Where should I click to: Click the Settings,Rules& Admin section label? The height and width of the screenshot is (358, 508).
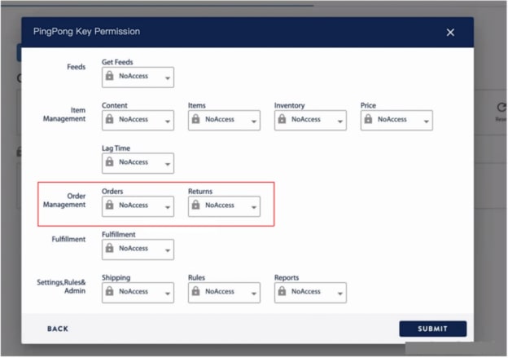coord(61,286)
